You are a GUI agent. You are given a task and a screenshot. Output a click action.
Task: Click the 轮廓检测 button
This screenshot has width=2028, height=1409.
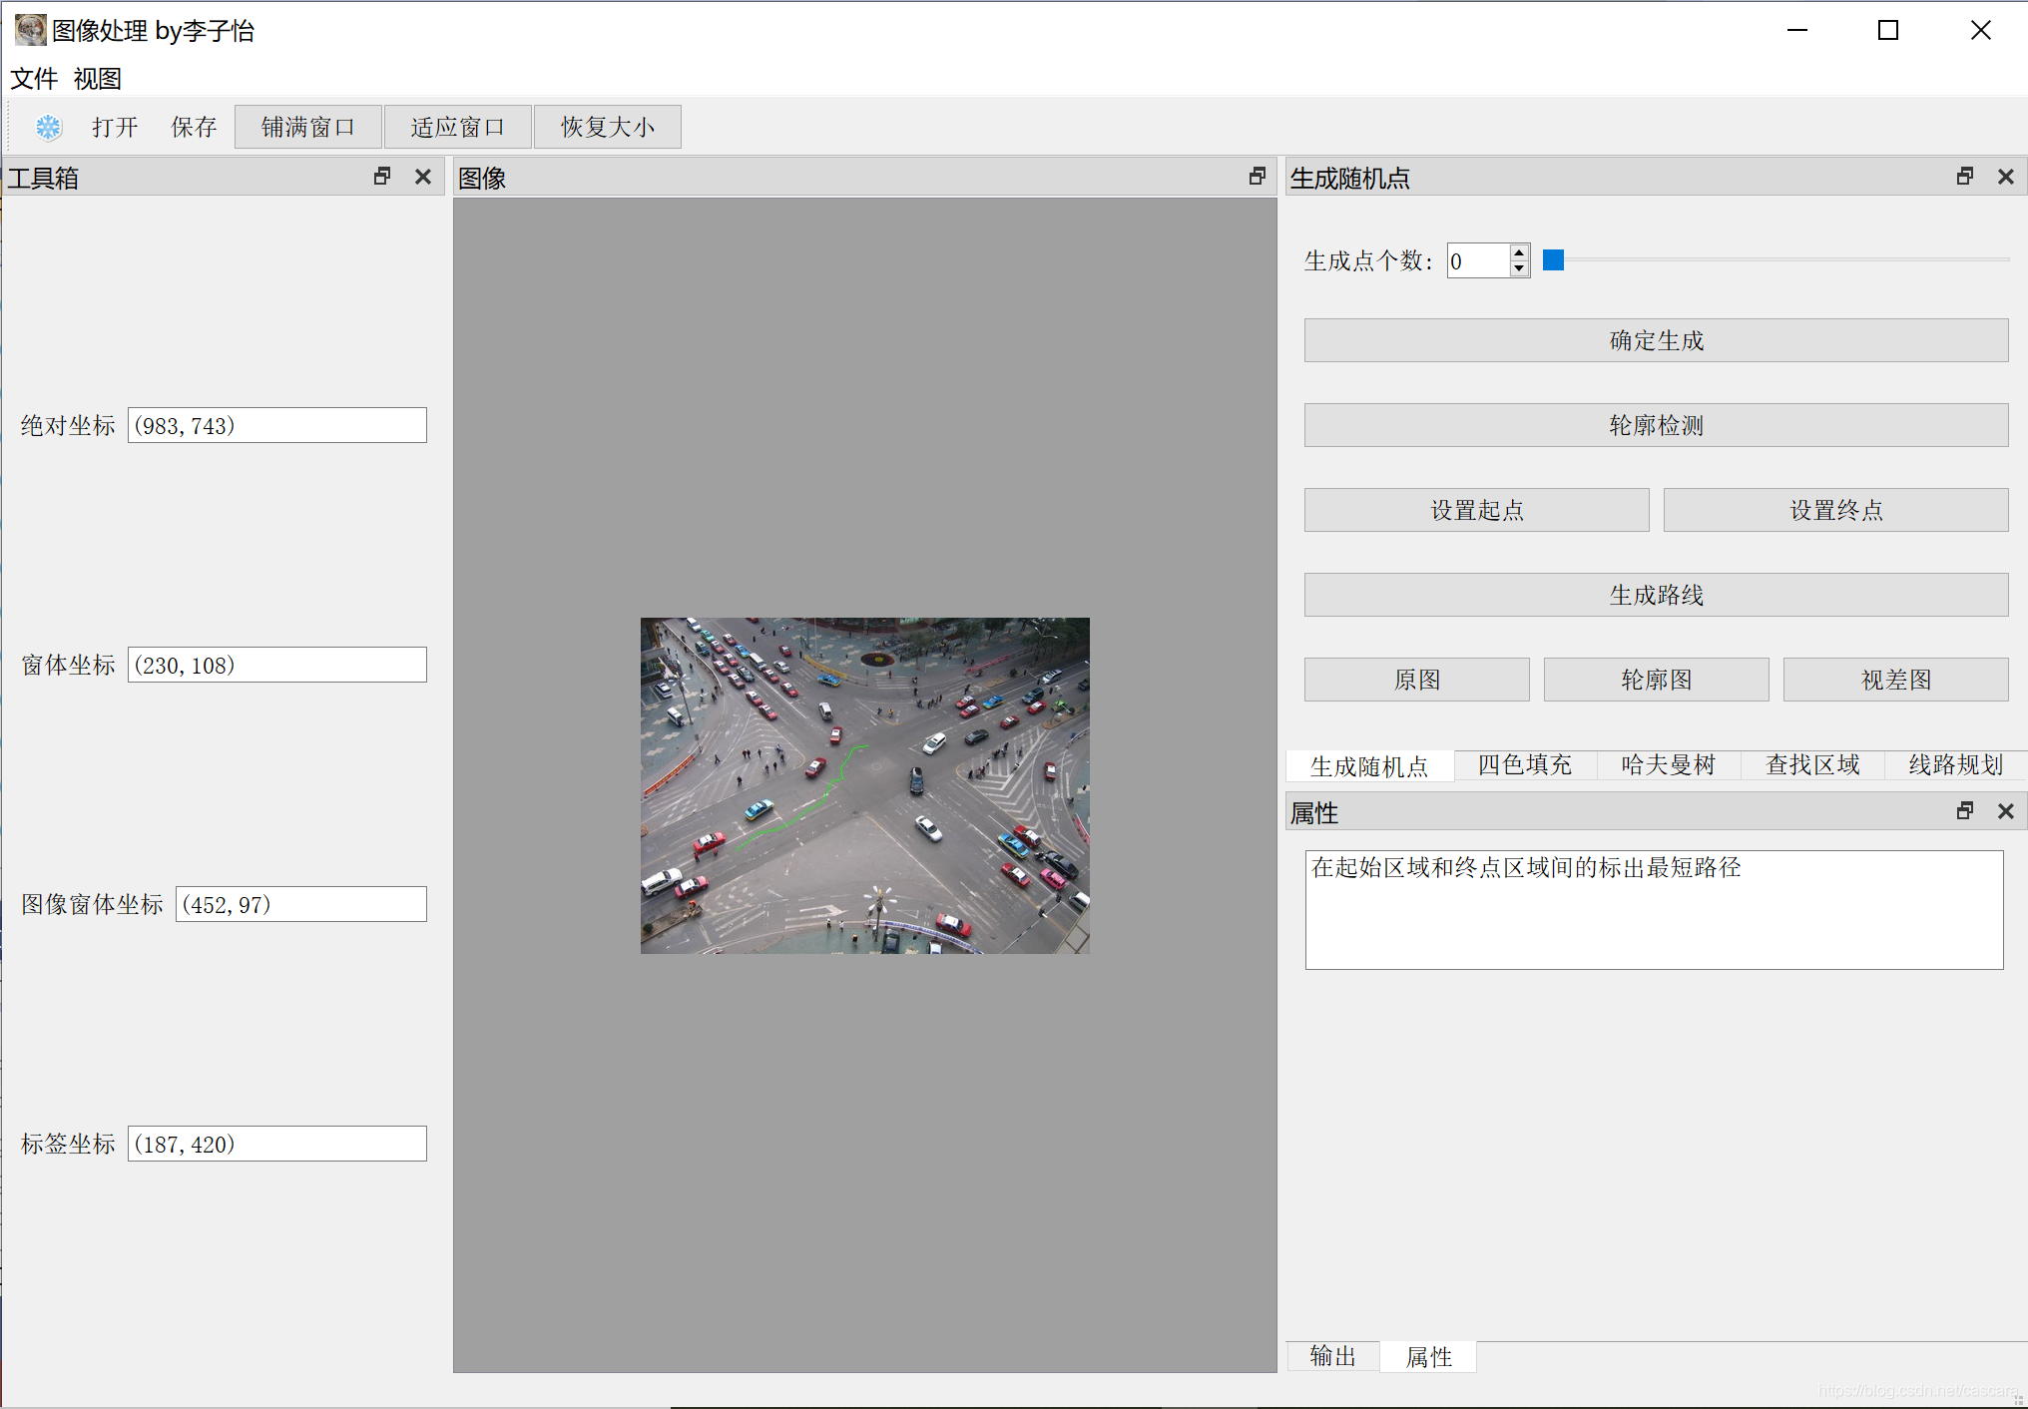pos(1656,425)
